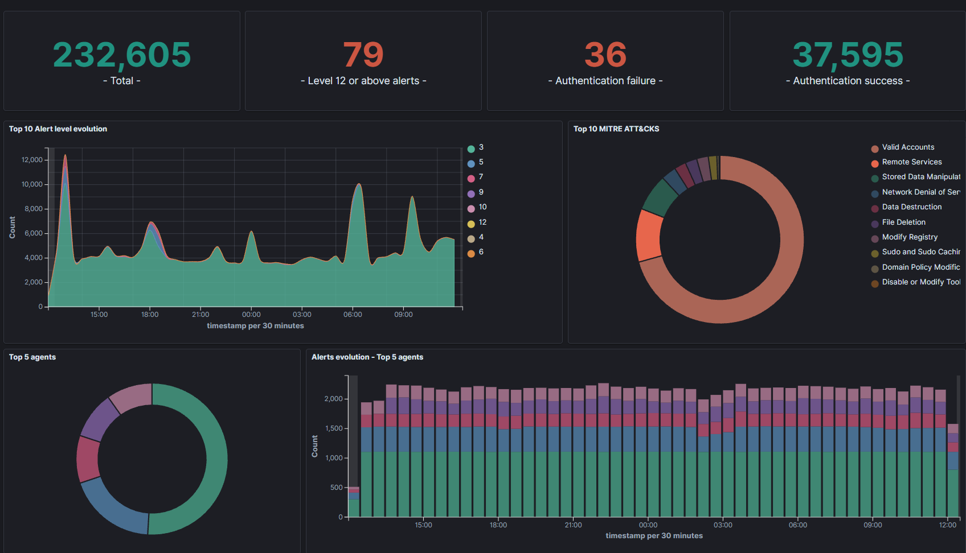Click the 79 high-level alerts metric value

(x=363, y=55)
